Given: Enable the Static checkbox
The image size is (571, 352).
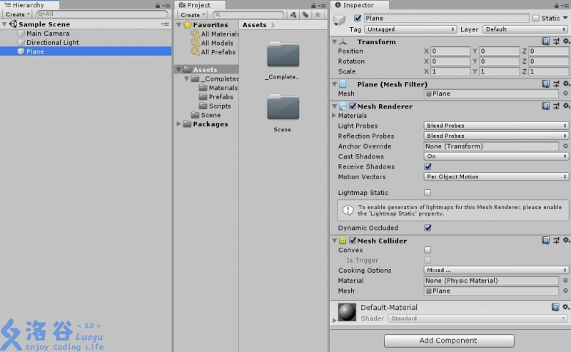Looking at the screenshot, I should [536, 18].
